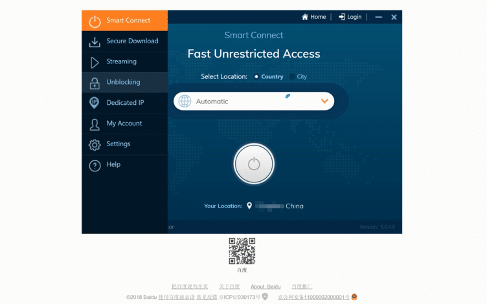
Task: Click the Dedicated IP pin icon
Action: click(94, 103)
